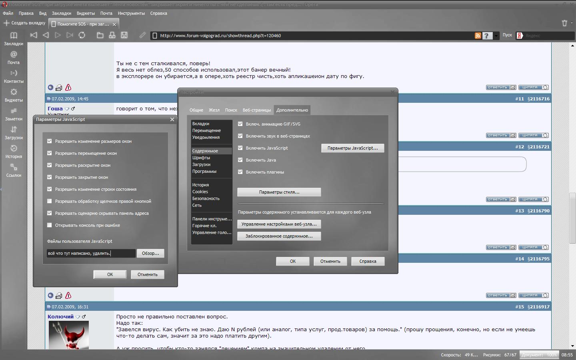Click the JavaScript user files input field

click(x=91, y=253)
